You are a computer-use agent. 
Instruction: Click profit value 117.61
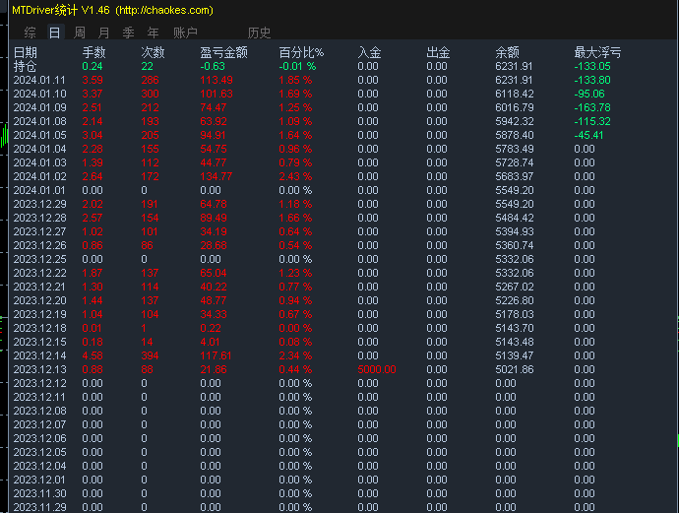coord(216,355)
